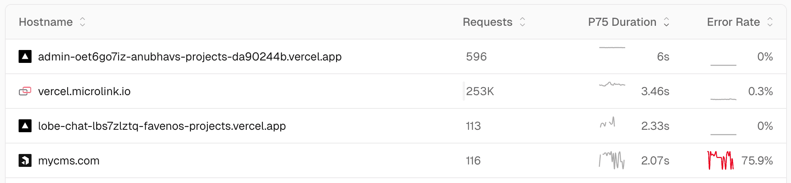Click the Vercel triangle icon beside admin-oet6go7iz hostname

click(25, 56)
